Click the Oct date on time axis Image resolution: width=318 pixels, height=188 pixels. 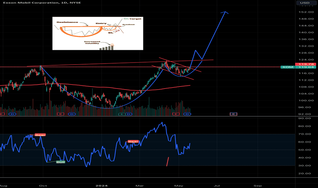43,186
